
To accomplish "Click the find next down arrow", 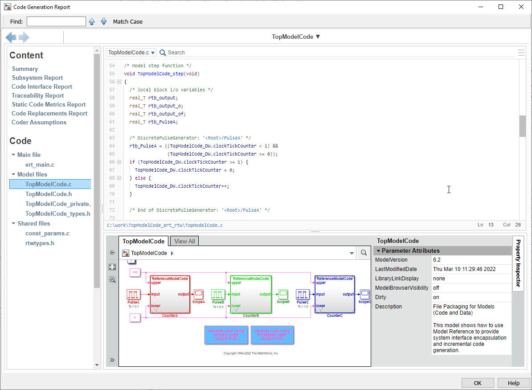I will (104, 21).
